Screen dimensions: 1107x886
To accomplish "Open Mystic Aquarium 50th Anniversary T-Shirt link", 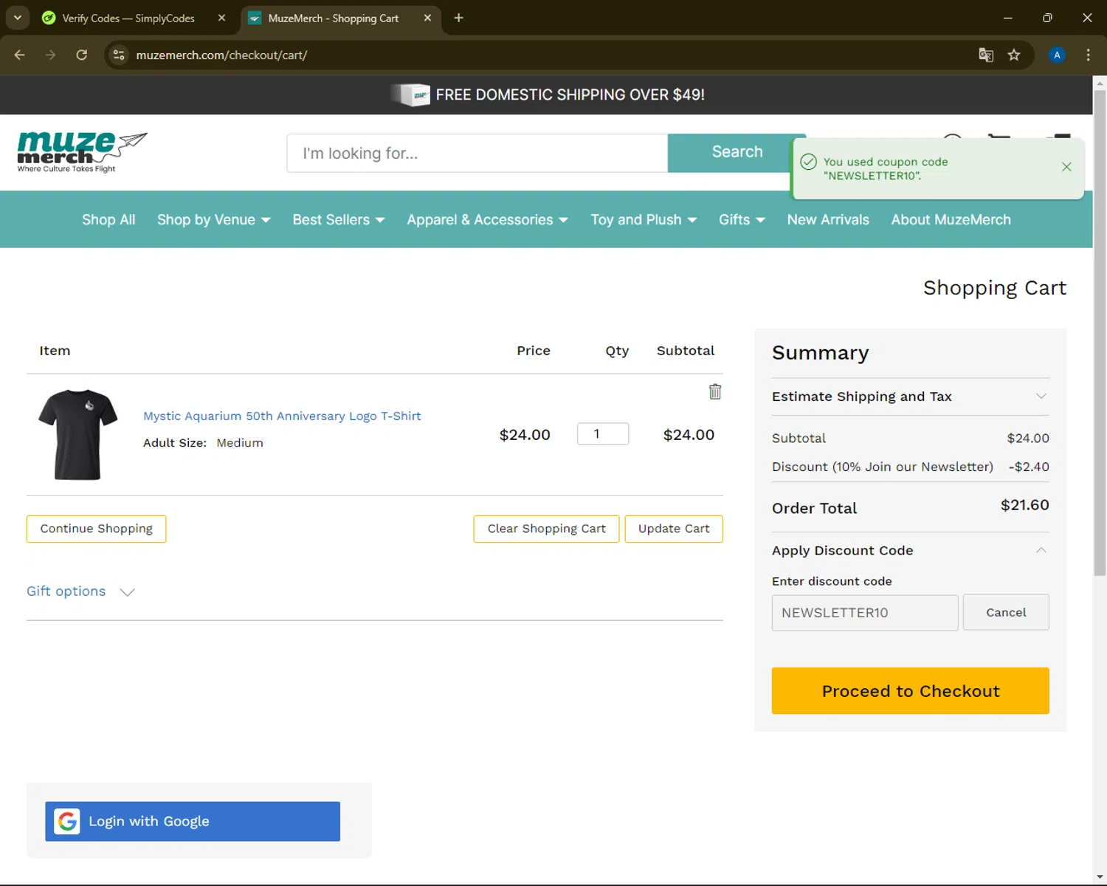I will (x=282, y=416).
